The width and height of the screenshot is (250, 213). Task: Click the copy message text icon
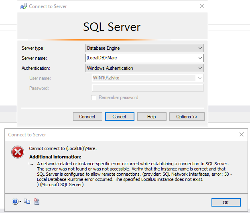pos(27,201)
